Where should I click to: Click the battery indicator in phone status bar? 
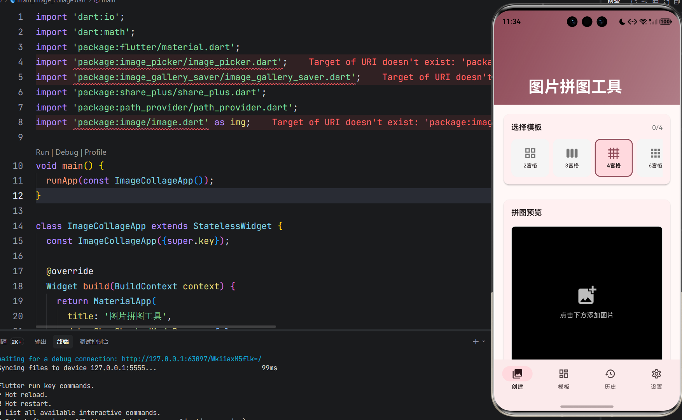pos(666,22)
